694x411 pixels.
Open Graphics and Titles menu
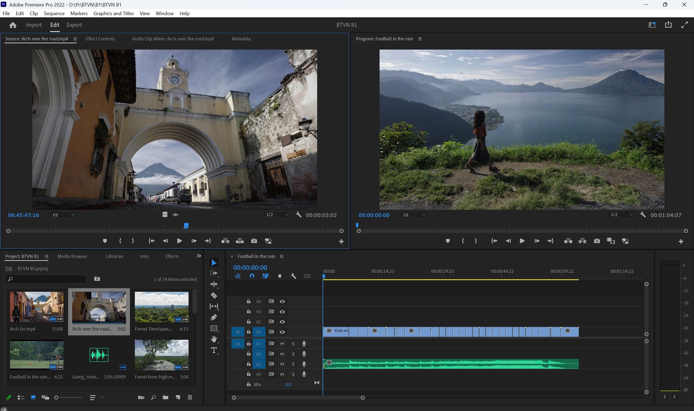coord(113,13)
